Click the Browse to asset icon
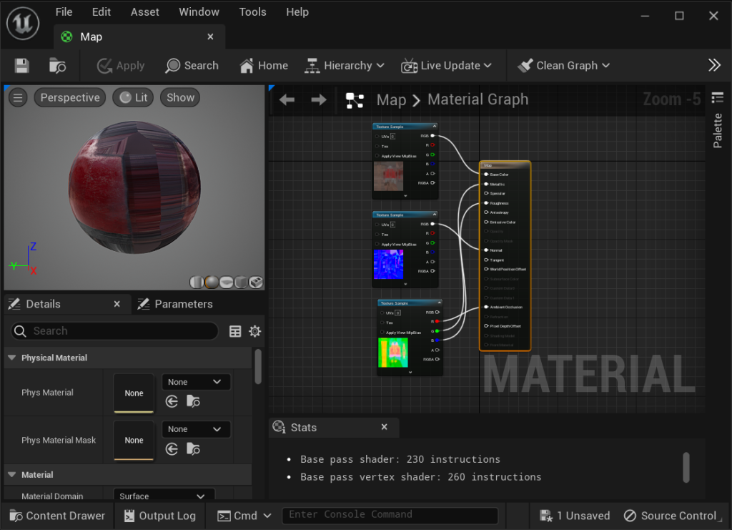732x530 pixels. pos(58,66)
